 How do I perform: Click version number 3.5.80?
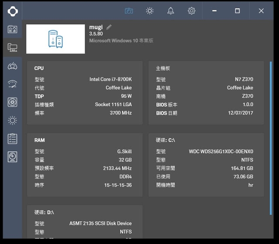(96, 34)
